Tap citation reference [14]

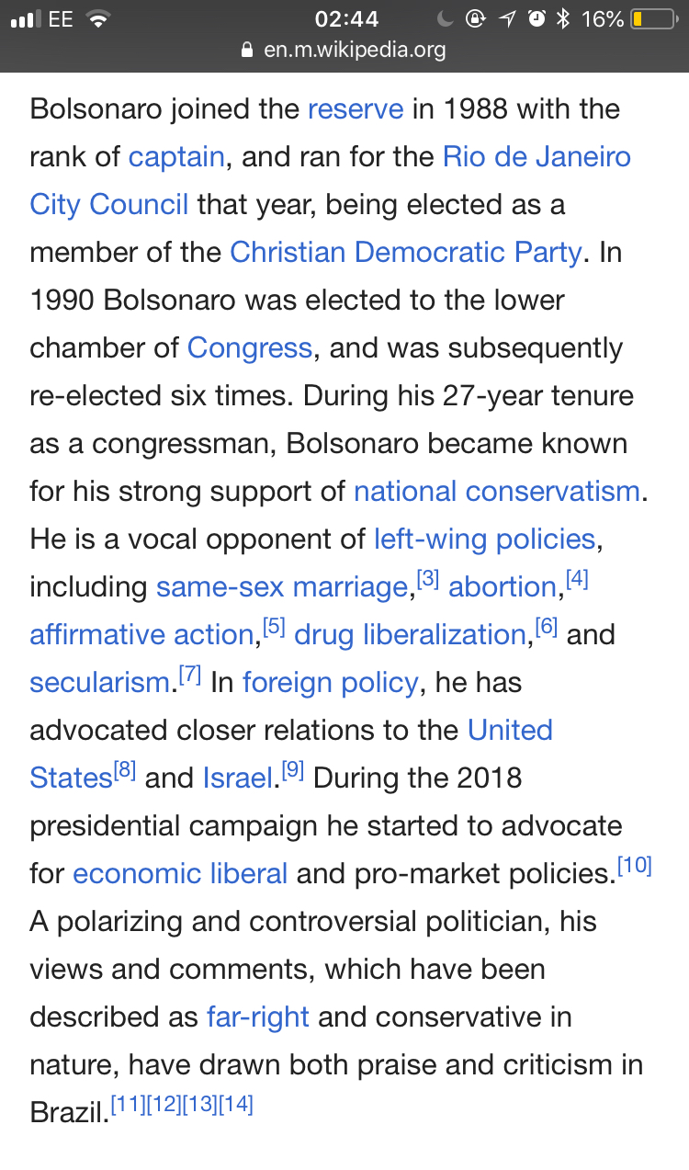[235, 1104]
